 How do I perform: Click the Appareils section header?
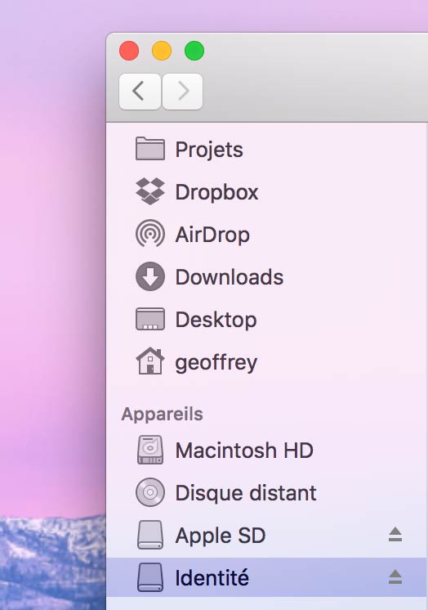(x=162, y=414)
